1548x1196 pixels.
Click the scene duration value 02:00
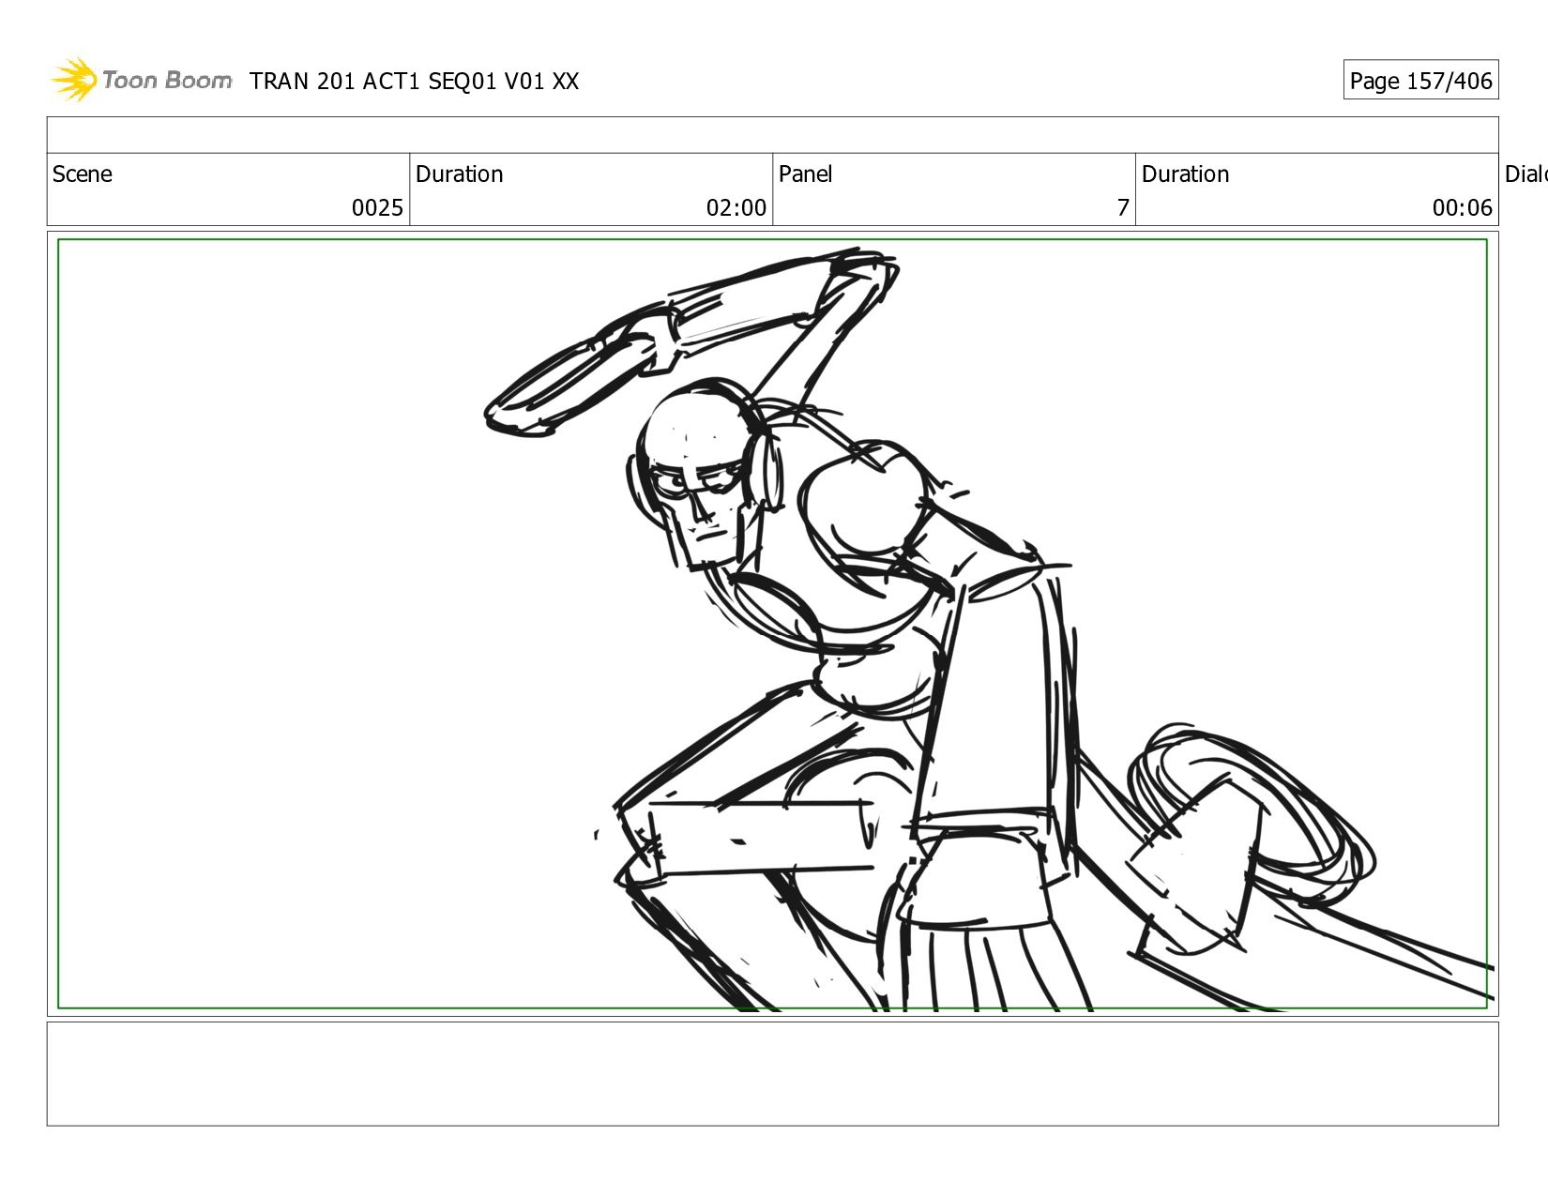[x=736, y=207]
